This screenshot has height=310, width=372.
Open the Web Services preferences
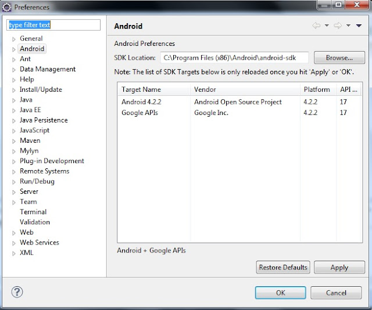point(40,243)
